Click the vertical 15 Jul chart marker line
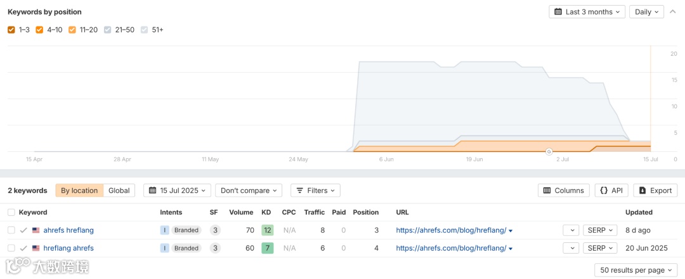The height and width of the screenshot is (279, 685). (x=651, y=99)
